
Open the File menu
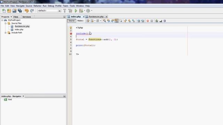pos(2,6)
